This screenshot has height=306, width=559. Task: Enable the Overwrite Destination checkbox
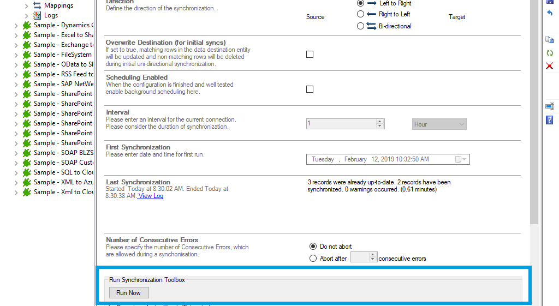pyautogui.click(x=310, y=54)
